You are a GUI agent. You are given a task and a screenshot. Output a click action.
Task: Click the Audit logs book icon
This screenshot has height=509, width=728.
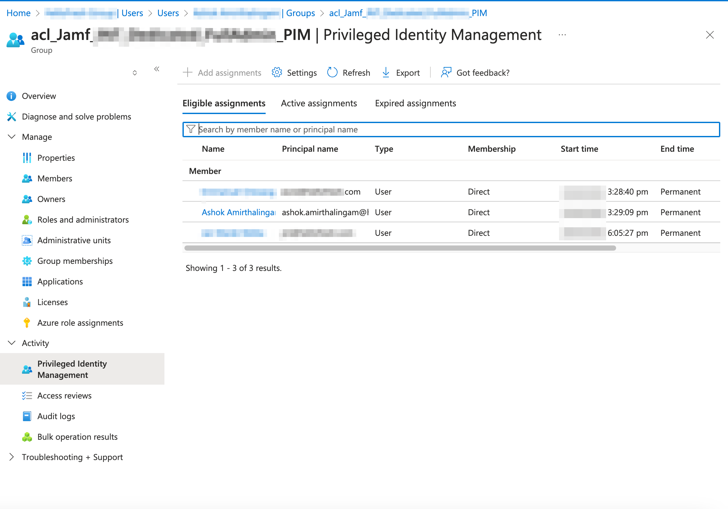click(27, 416)
